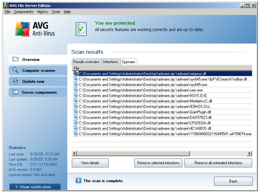The width and height of the screenshot is (259, 192).
Task: Open the Components menu
Action: (24, 12)
